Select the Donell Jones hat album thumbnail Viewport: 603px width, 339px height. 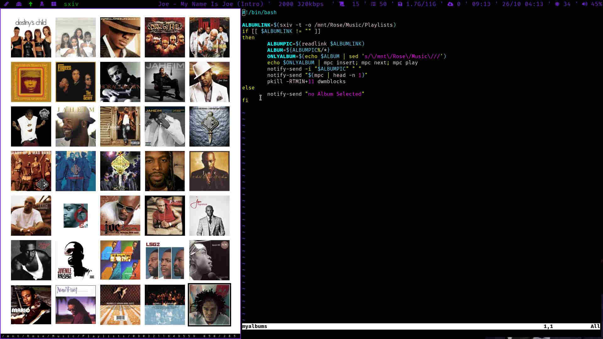click(120, 37)
